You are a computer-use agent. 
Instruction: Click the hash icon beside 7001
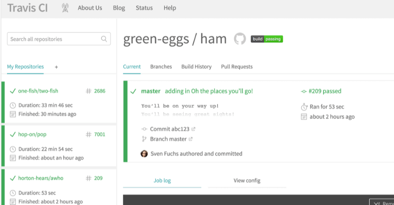[x=88, y=135]
